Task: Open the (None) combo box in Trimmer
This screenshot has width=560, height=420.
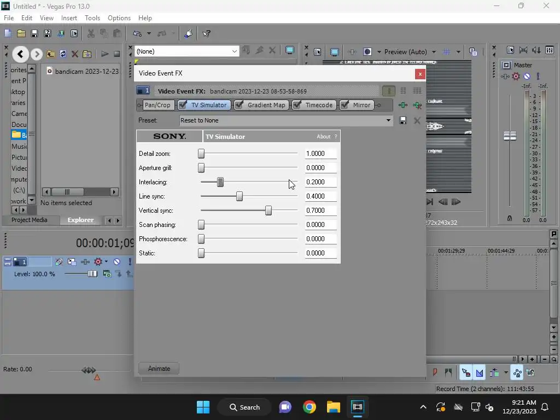Action: coord(186,51)
